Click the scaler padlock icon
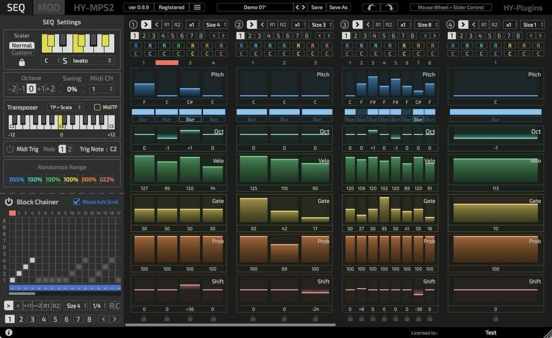552x338 pixels. point(22,62)
